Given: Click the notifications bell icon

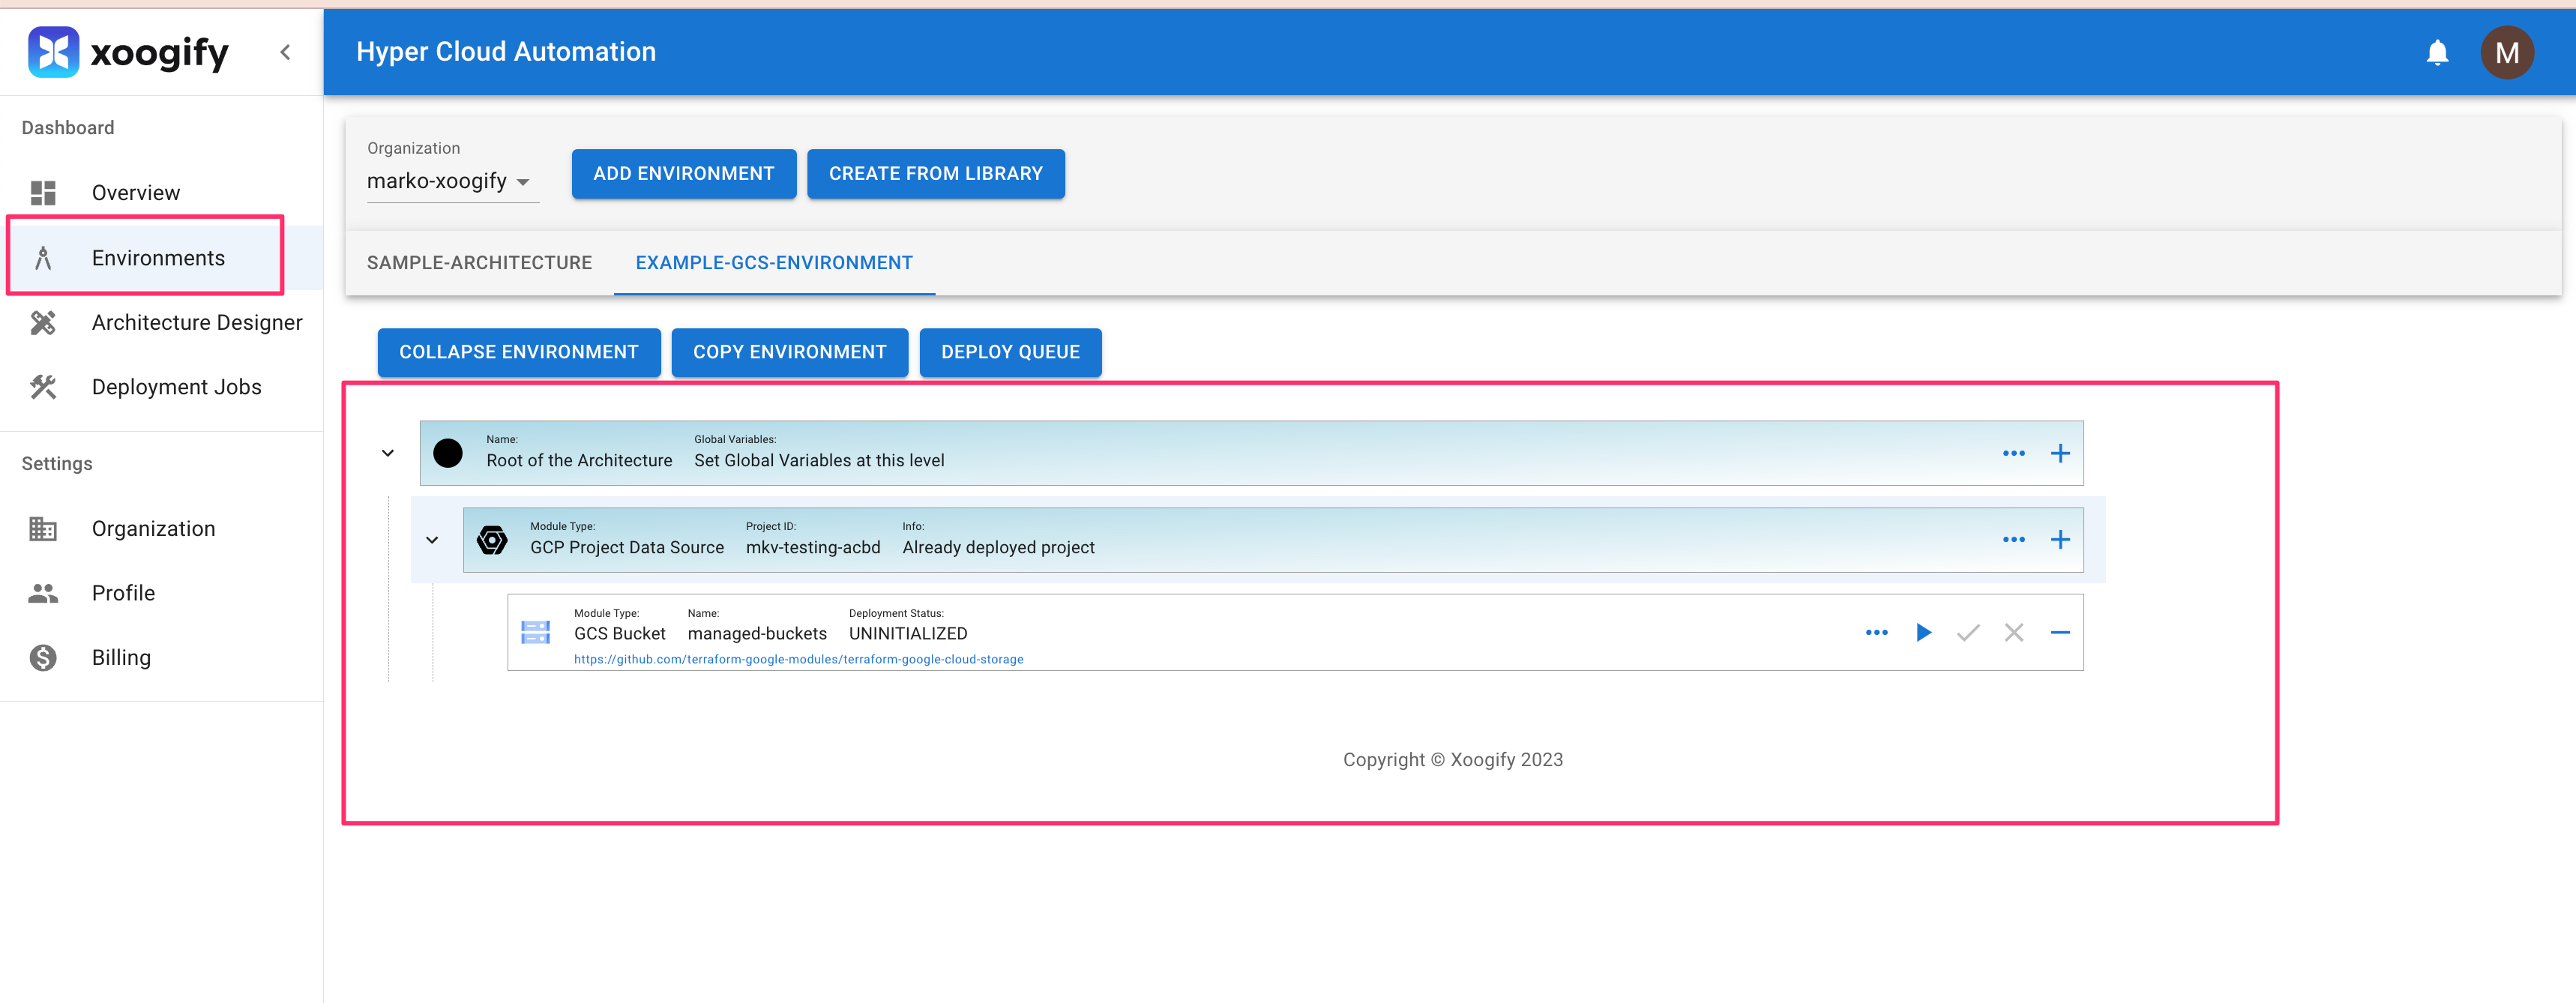Looking at the screenshot, I should click(2437, 52).
